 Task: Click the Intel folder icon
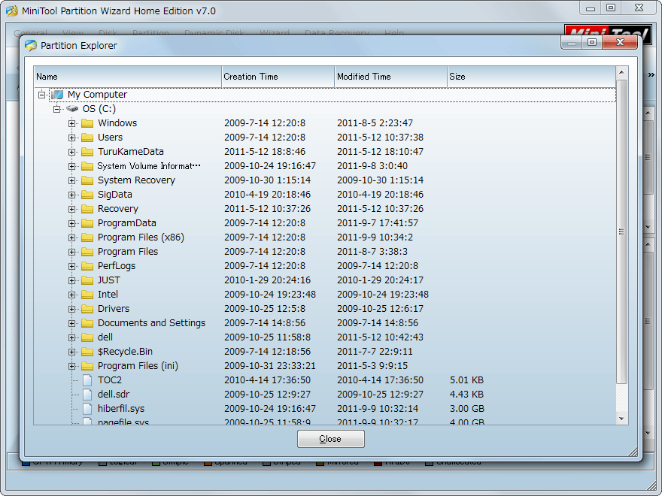(87, 295)
